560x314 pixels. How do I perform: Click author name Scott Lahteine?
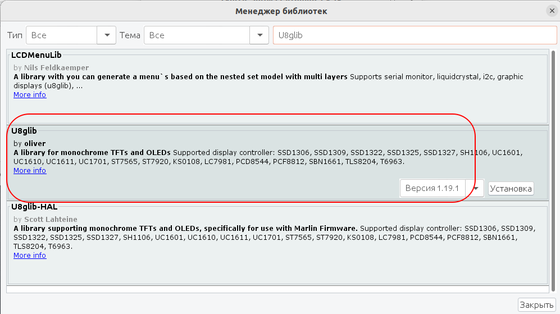click(51, 219)
